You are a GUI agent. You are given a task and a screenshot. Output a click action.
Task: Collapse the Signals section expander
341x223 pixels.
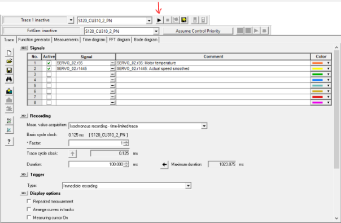pyautogui.click(x=24, y=48)
